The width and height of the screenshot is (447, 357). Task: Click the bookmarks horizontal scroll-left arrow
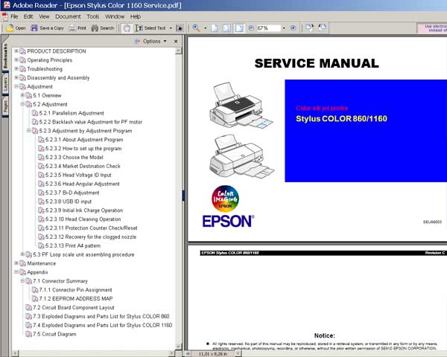pyautogui.click(x=16, y=353)
